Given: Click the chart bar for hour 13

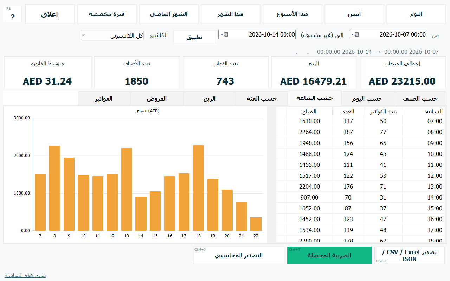Looking at the screenshot, I should point(127,189).
